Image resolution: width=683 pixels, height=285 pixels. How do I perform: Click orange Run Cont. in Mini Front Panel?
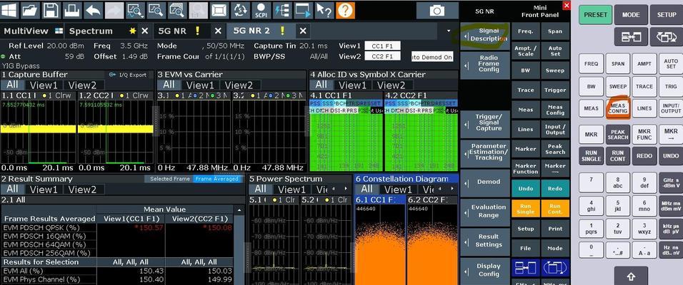tap(555, 209)
